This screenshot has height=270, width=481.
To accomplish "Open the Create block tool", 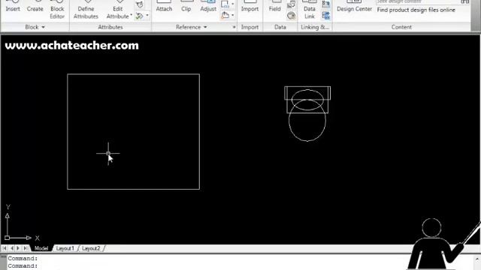I will (35, 7).
